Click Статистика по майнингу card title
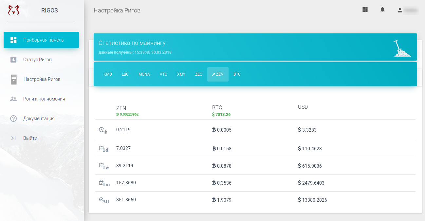 click(132, 43)
